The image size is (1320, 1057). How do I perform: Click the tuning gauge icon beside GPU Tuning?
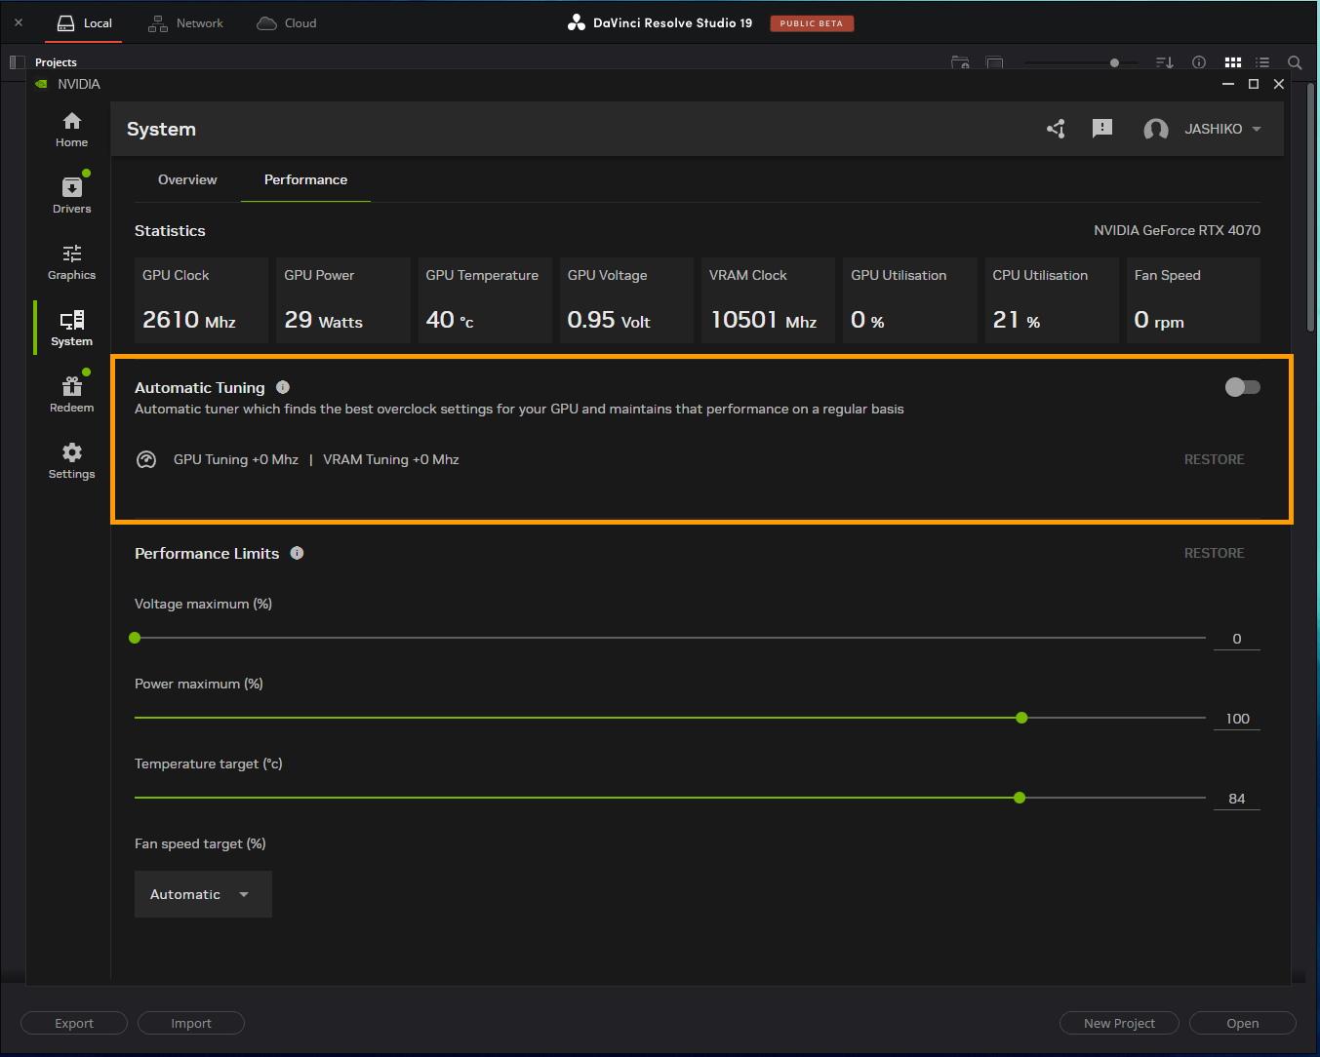146,459
